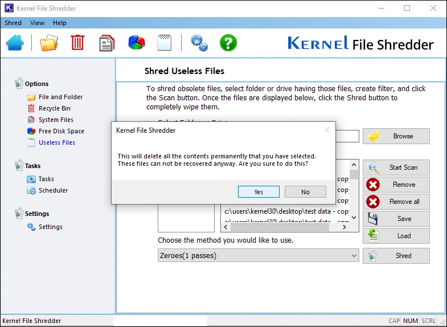Cancel shredding with the No button

click(x=305, y=192)
